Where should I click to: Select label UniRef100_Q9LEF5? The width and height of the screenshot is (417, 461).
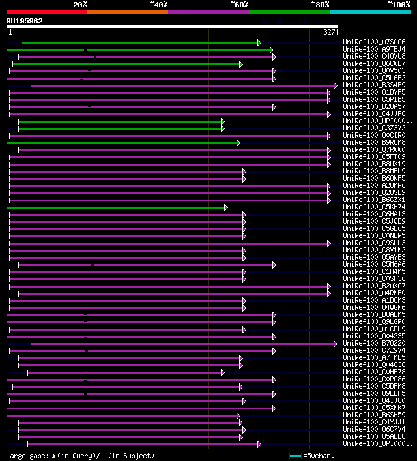374,393
